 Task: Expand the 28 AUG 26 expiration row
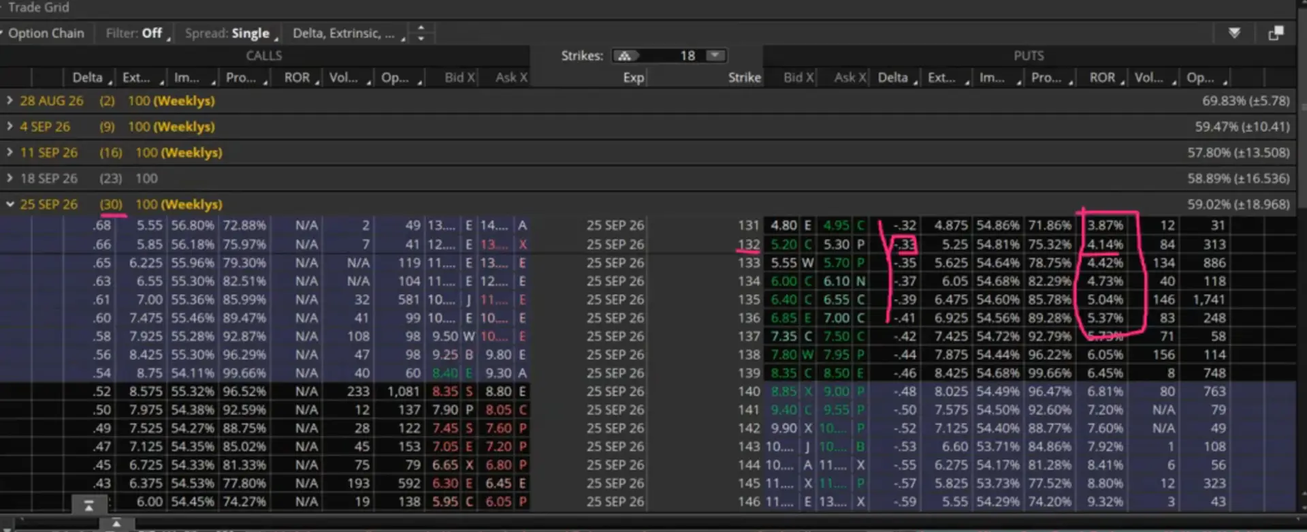click(10, 101)
